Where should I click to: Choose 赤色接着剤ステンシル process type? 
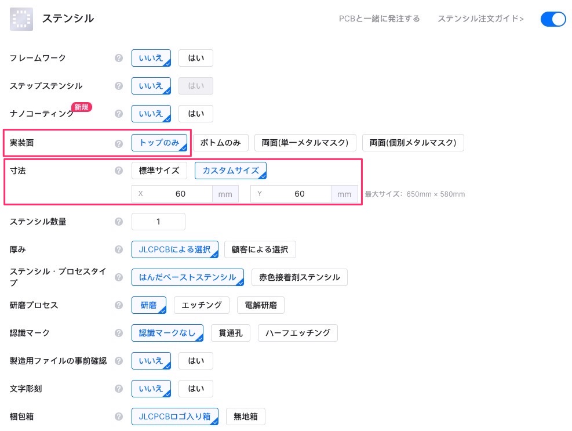(x=300, y=277)
